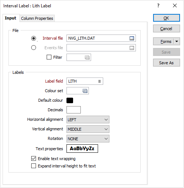
Task: Click the help question mark icon
Action: click(x=158, y=6)
